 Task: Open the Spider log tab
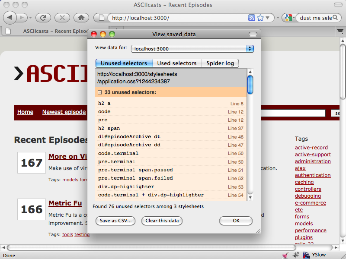[x=220, y=63]
